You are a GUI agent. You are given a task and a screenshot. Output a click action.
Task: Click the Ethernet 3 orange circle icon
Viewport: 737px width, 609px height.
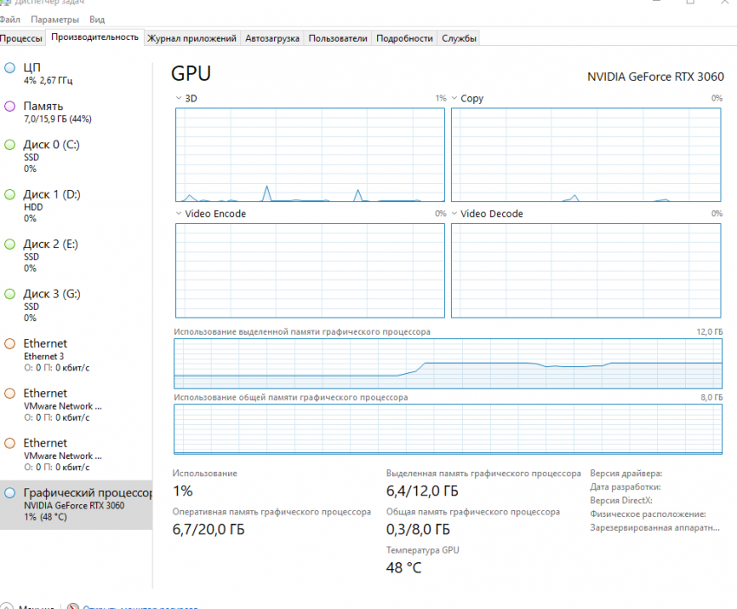10,344
